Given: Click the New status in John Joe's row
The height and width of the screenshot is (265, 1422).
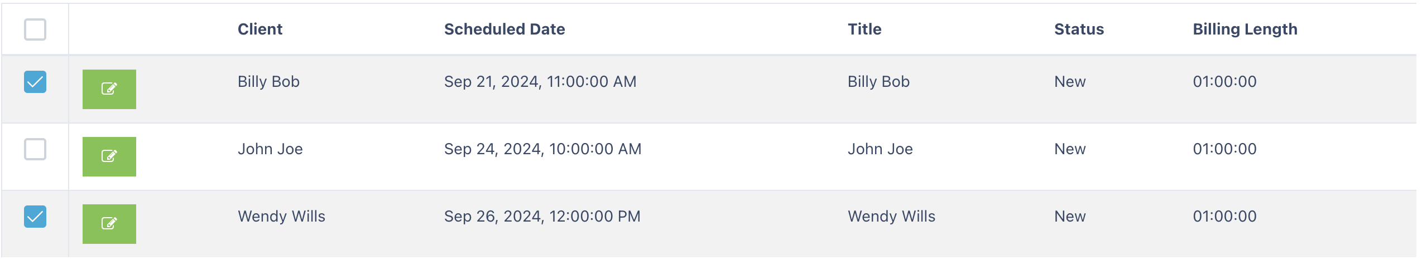Looking at the screenshot, I should [1070, 149].
